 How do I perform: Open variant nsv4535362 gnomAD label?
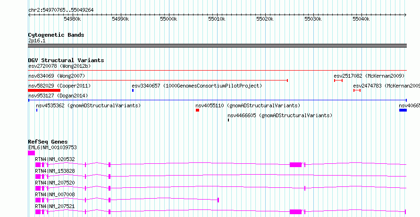tap(88, 105)
